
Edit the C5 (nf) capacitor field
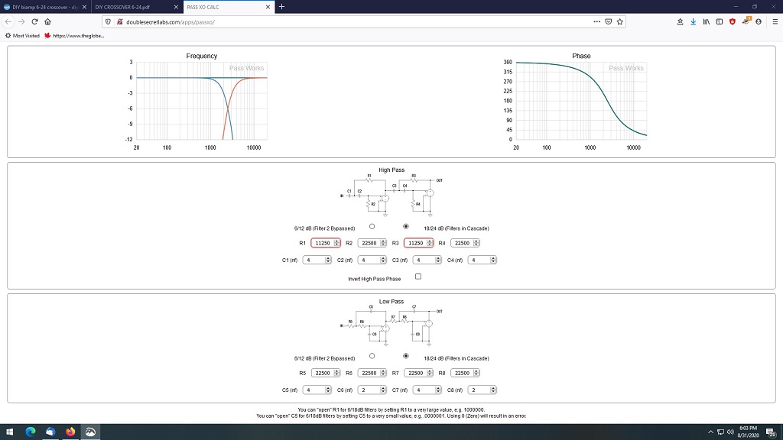pyautogui.click(x=317, y=390)
